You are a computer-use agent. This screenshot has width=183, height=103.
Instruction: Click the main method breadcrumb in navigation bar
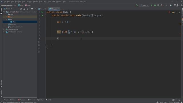28,5
